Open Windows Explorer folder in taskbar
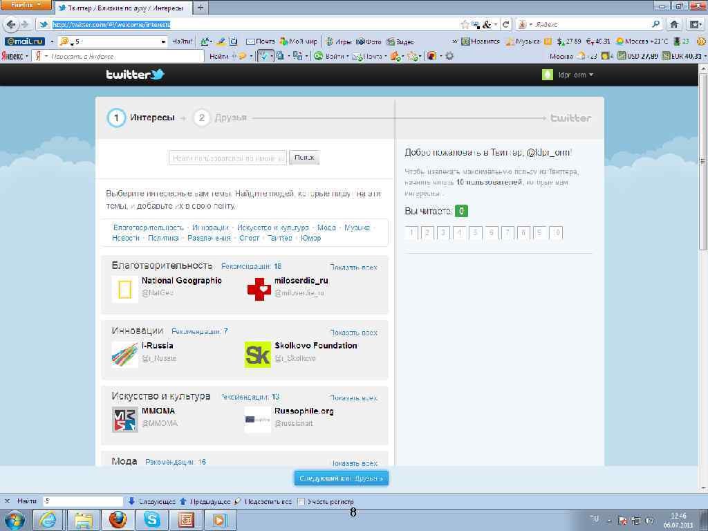The height and width of the screenshot is (531, 708). click(83, 520)
